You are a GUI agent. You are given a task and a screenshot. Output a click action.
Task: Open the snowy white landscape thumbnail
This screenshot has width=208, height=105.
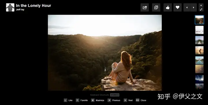(x=199, y=30)
